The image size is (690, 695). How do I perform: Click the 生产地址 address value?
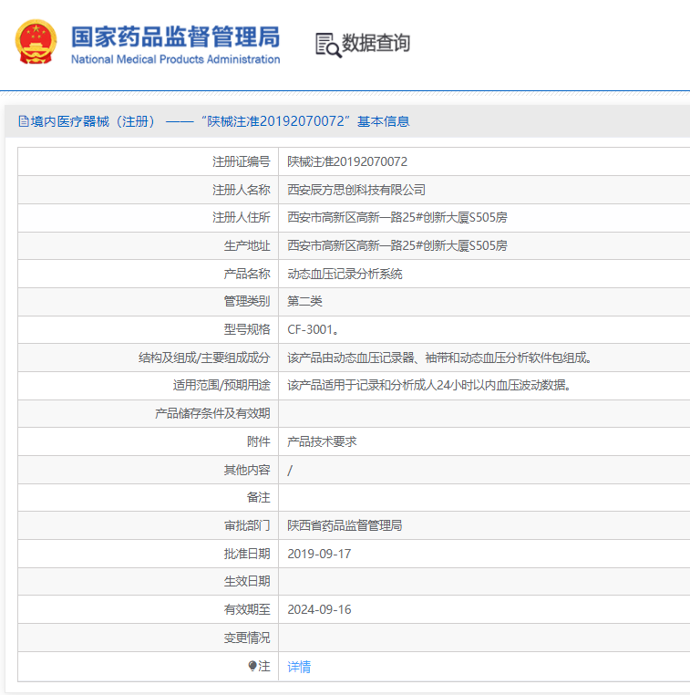pos(397,245)
